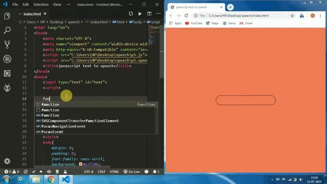This screenshot has width=327, height=184.
Task: Click the cloud upload icon in the status bar
Action: (x=49, y=172)
